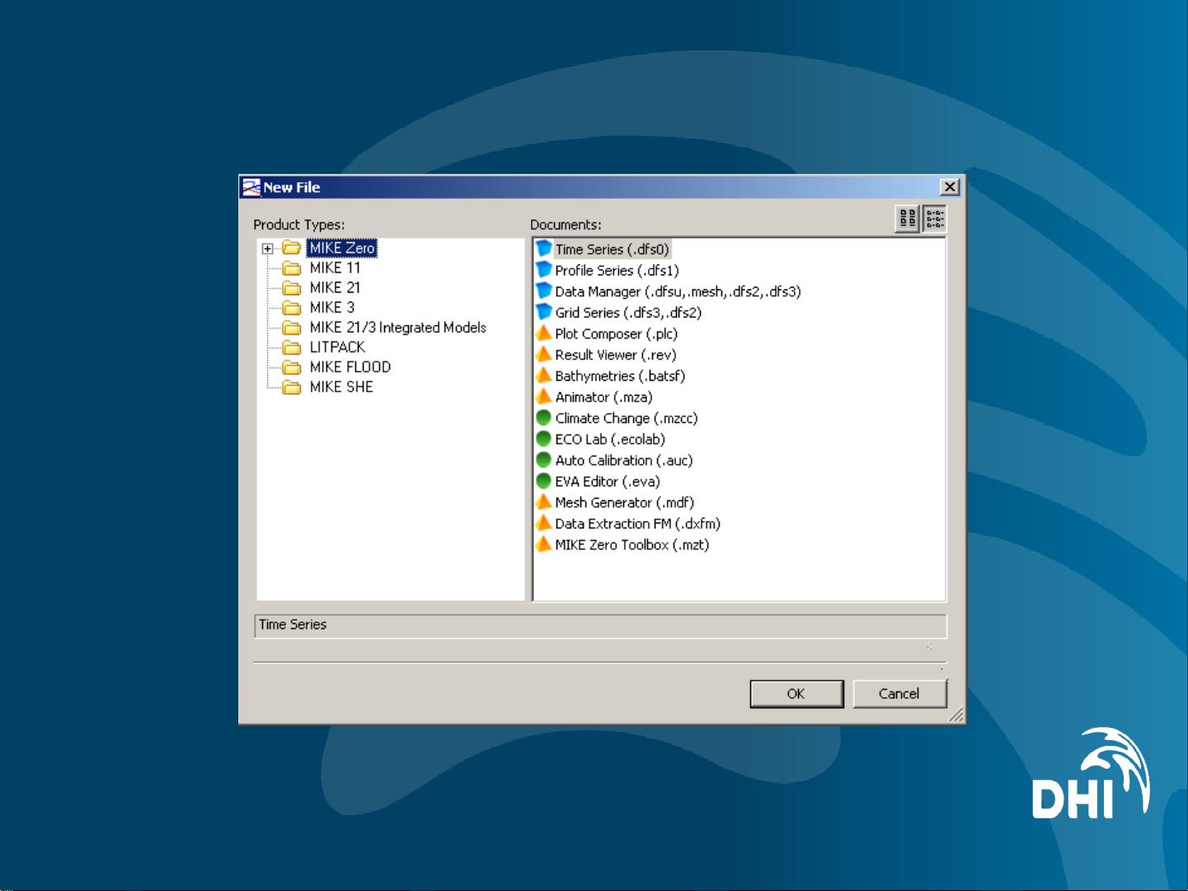Click the Mesh Generator orange icon
The image size is (1188, 891).
[x=543, y=502]
